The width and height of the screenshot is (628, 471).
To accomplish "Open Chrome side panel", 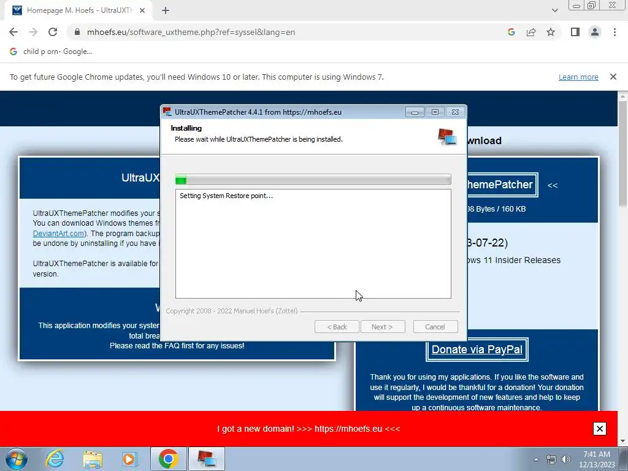I will point(575,32).
